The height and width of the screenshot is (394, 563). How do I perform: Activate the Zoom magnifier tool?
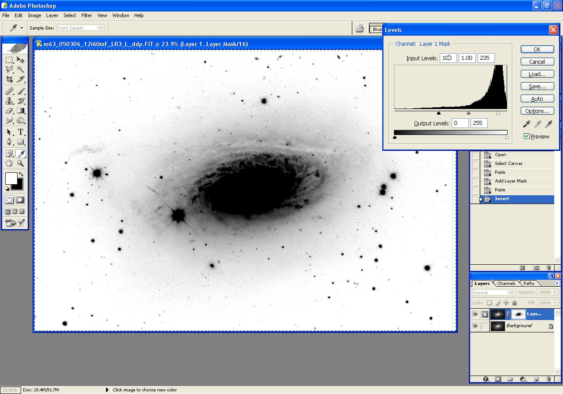(x=20, y=163)
